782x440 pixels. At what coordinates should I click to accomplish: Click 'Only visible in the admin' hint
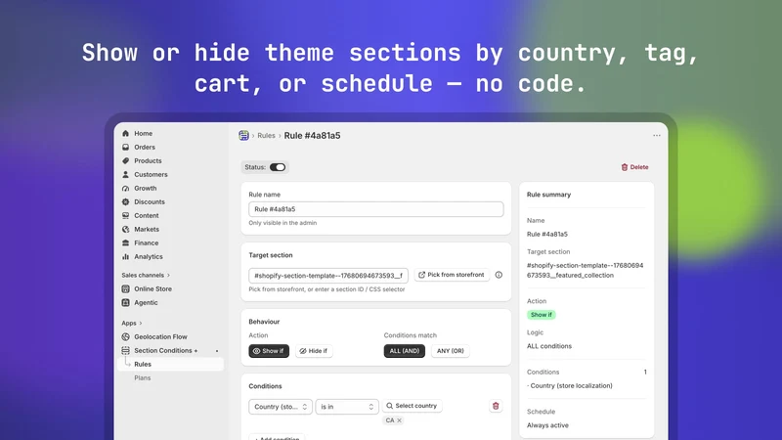pos(282,223)
